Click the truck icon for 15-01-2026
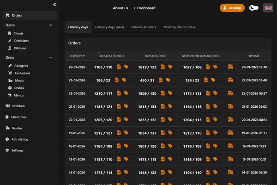 (230, 160)
